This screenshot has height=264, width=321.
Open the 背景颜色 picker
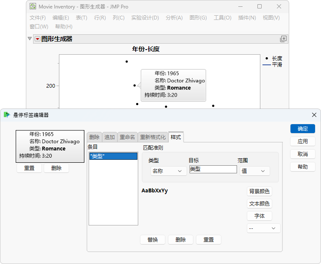tap(260, 192)
